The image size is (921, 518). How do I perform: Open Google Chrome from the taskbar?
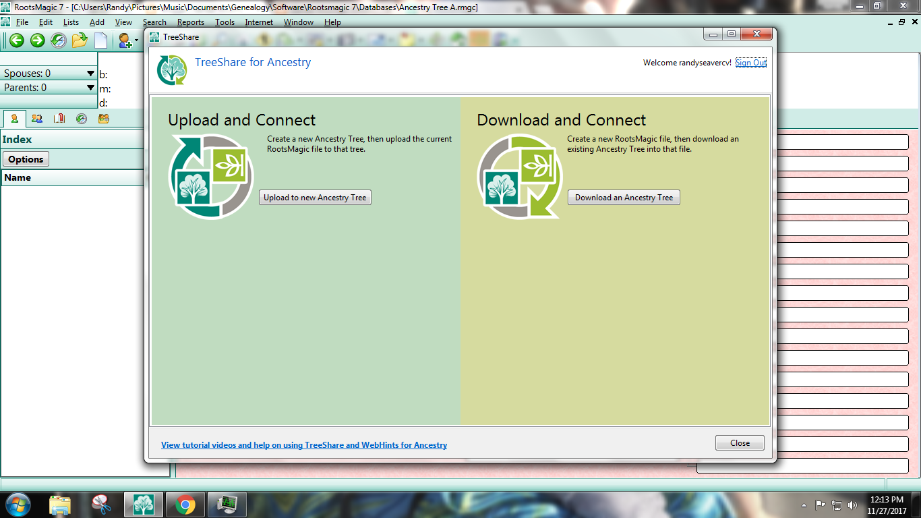click(x=185, y=505)
